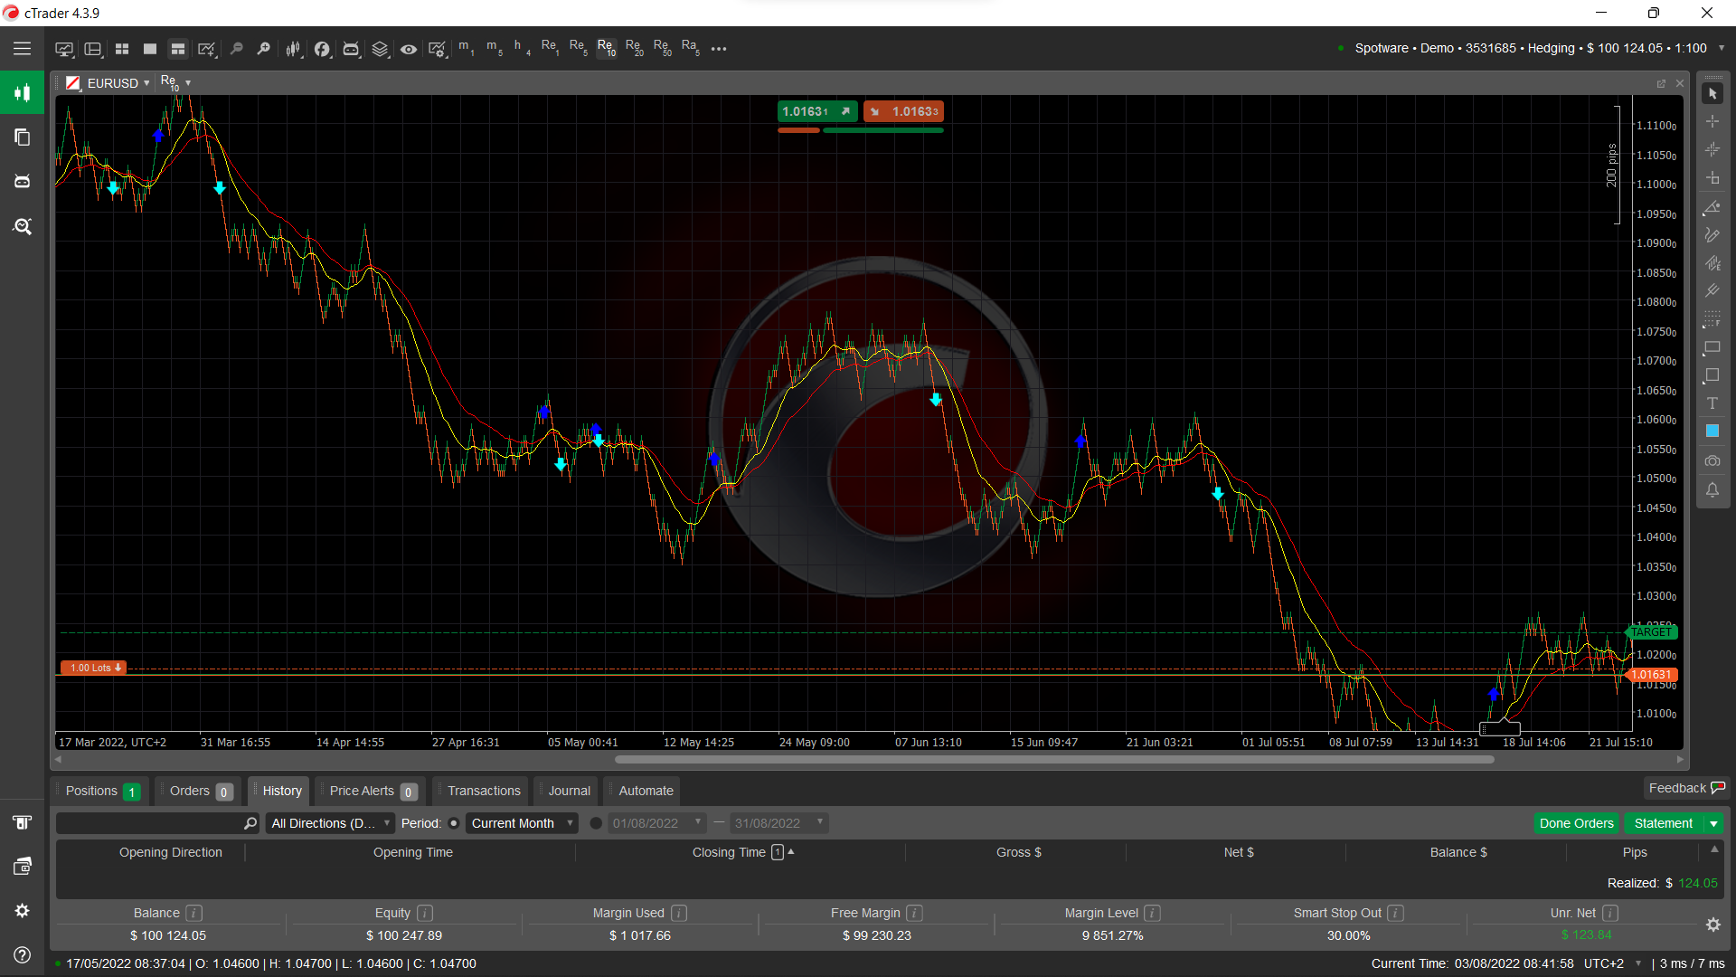Image resolution: width=1736 pixels, height=977 pixels.
Task: Open the account selector dropdown arrow
Action: pyautogui.click(x=1721, y=49)
